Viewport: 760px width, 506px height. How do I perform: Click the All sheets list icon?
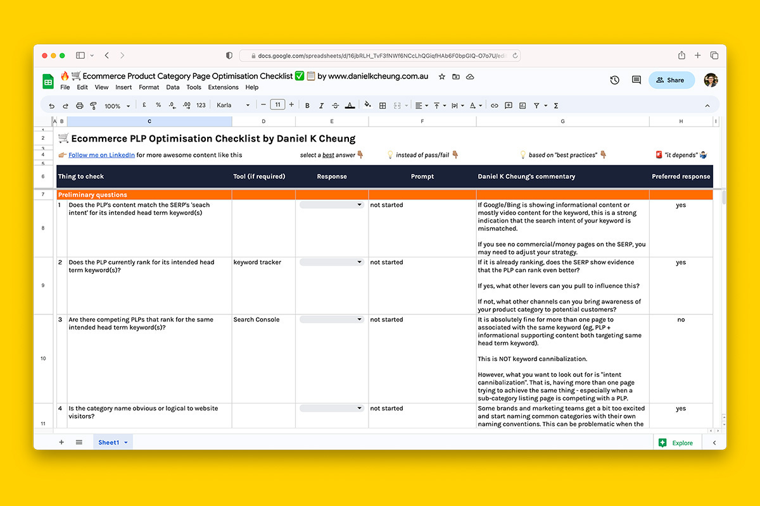(x=79, y=442)
